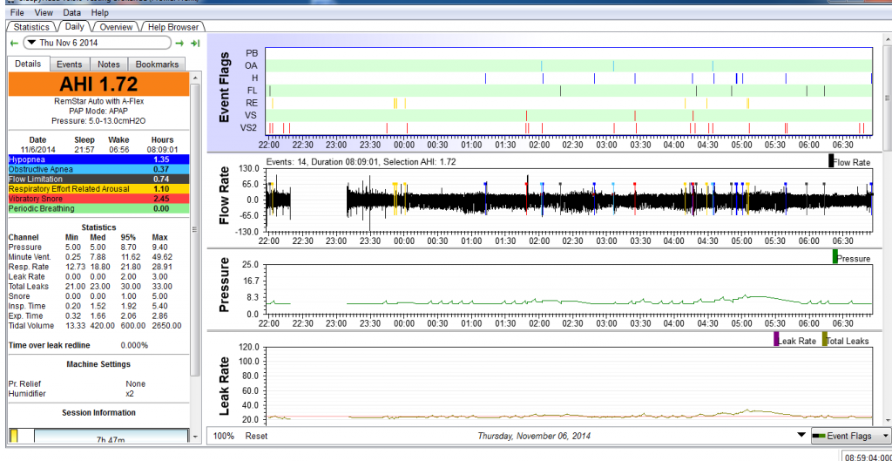Click the RE row label in Event Flags
Image resolution: width=892 pixels, height=461 pixels.
point(252,103)
